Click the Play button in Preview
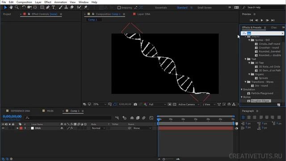Viewport: 286px width, 161px height. (x=262, y=20)
